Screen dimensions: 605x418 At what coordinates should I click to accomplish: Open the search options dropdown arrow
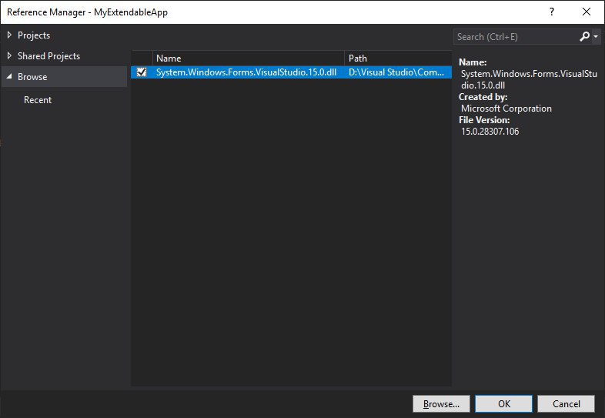click(596, 37)
